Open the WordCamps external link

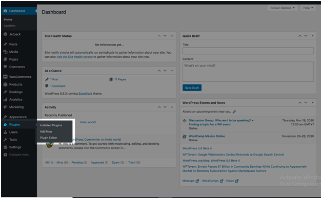[212, 181]
